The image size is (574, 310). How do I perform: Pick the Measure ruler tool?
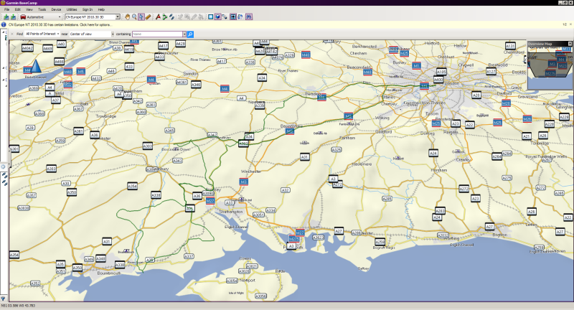click(x=149, y=16)
